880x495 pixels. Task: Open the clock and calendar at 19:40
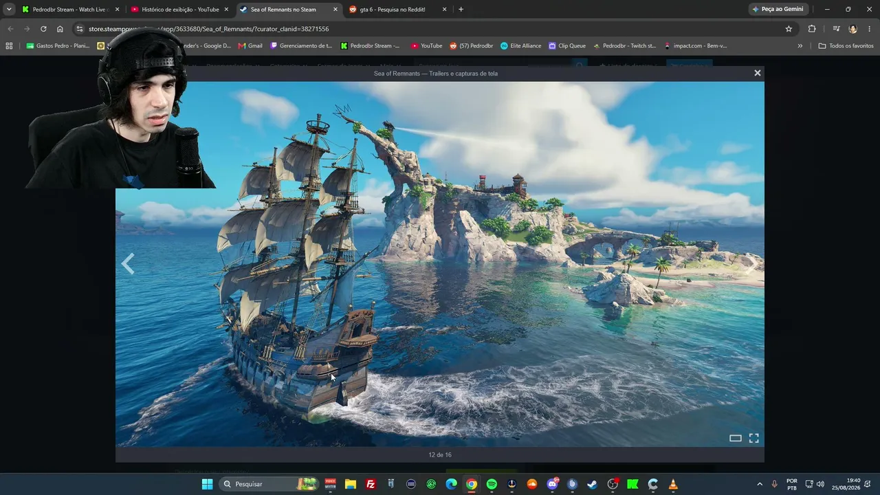pyautogui.click(x=846, y=484)
